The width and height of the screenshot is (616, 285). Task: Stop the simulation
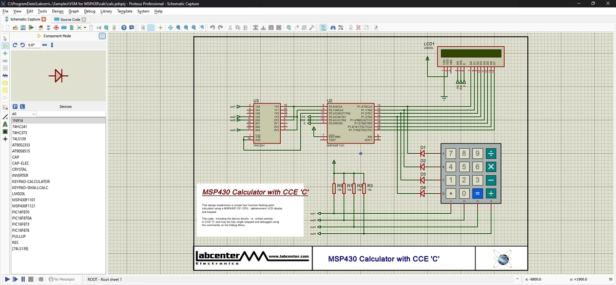coord(31,279)
